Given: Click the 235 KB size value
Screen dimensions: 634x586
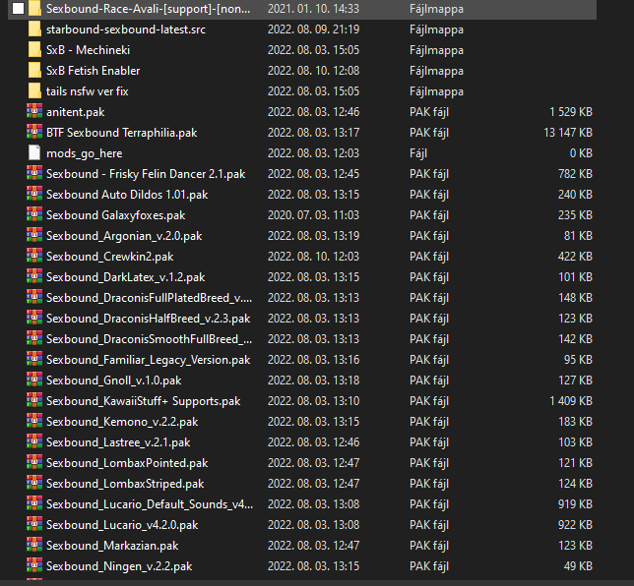Looking at the screenshot, I should 575,215.
